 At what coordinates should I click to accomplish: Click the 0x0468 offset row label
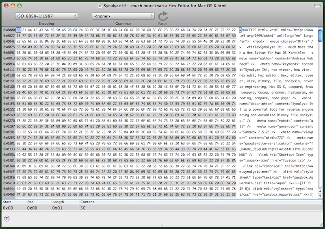pos(9,195)
